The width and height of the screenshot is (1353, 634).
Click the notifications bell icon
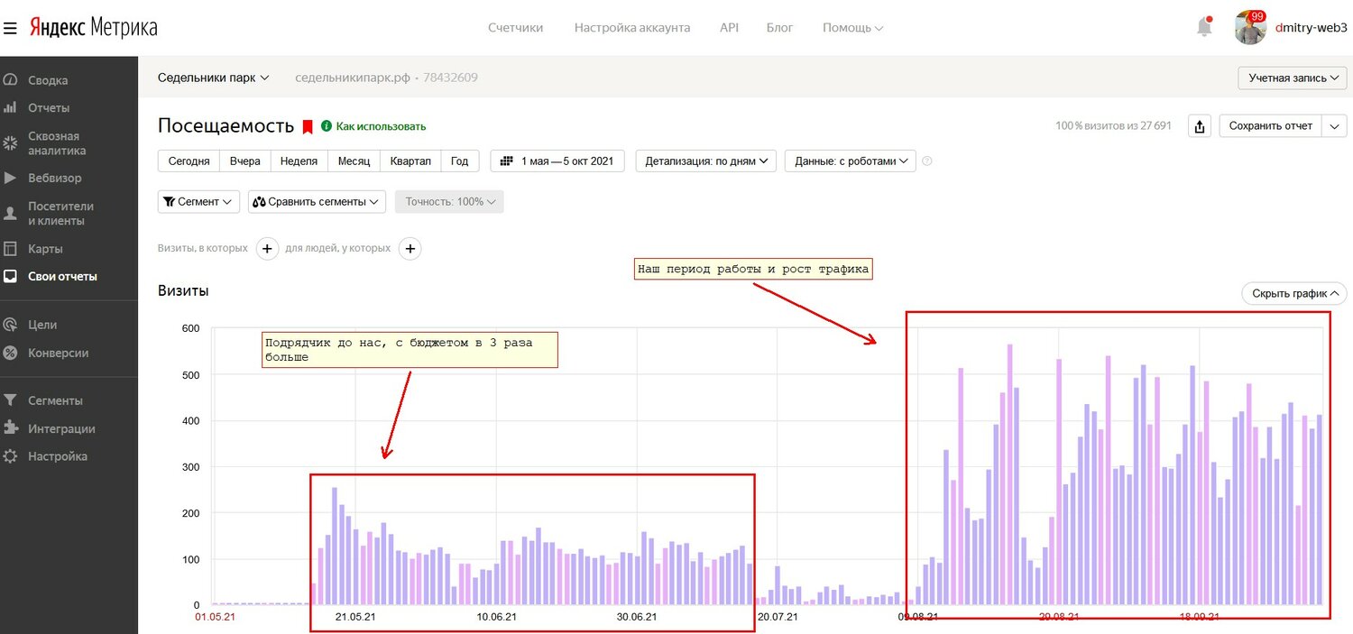tap(1204, 27)
